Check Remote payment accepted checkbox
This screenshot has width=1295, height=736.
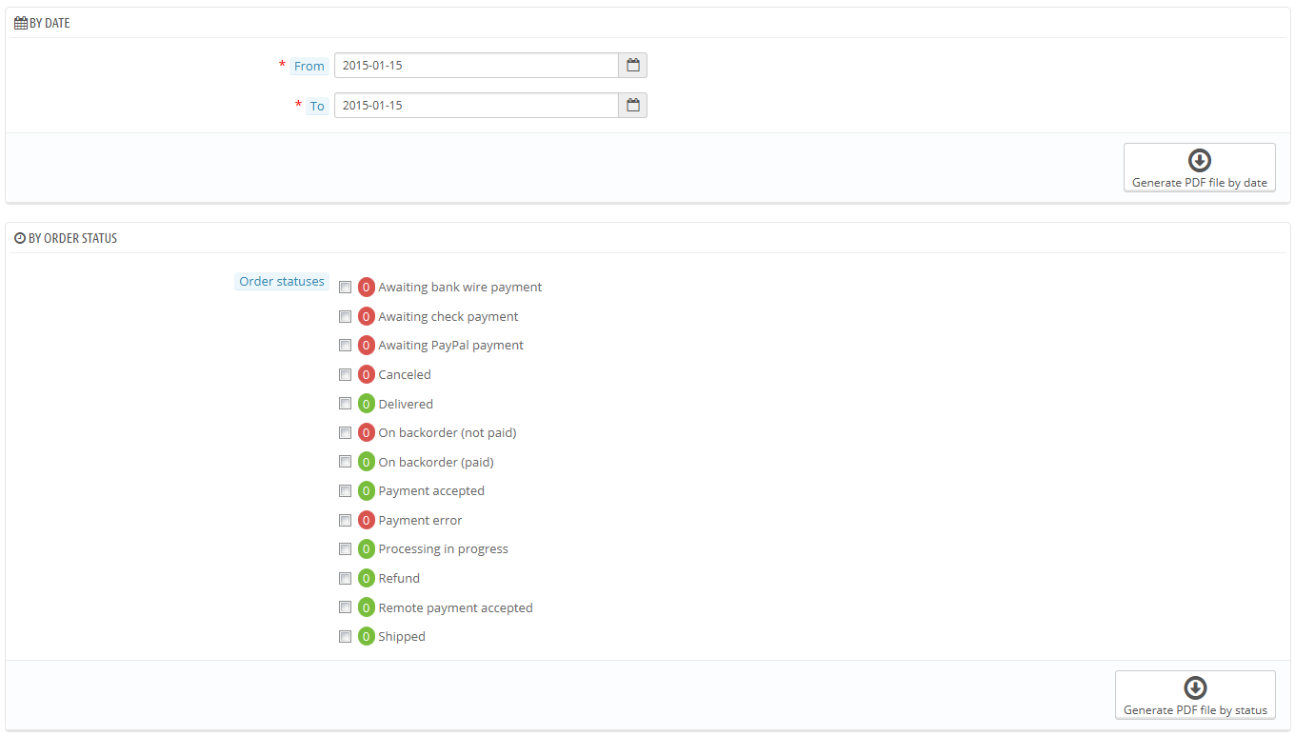(x=346, y=607)
